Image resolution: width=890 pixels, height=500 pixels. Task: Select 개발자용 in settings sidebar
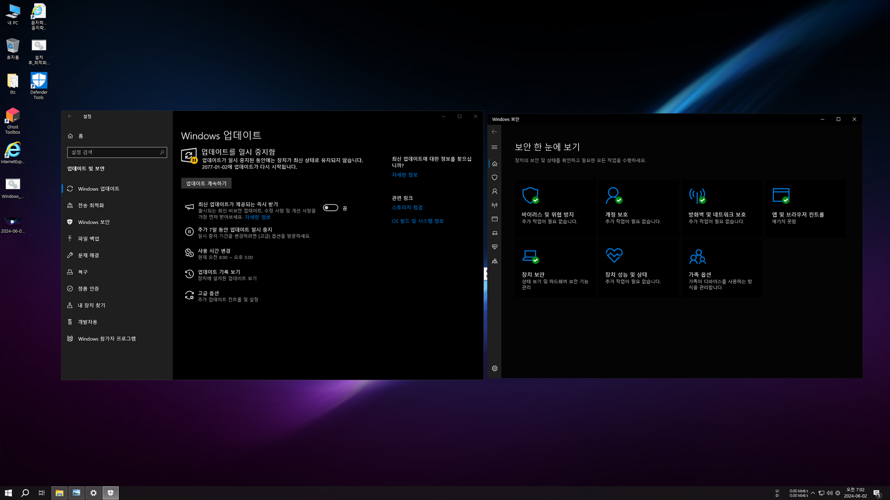(x=117, y=322)
